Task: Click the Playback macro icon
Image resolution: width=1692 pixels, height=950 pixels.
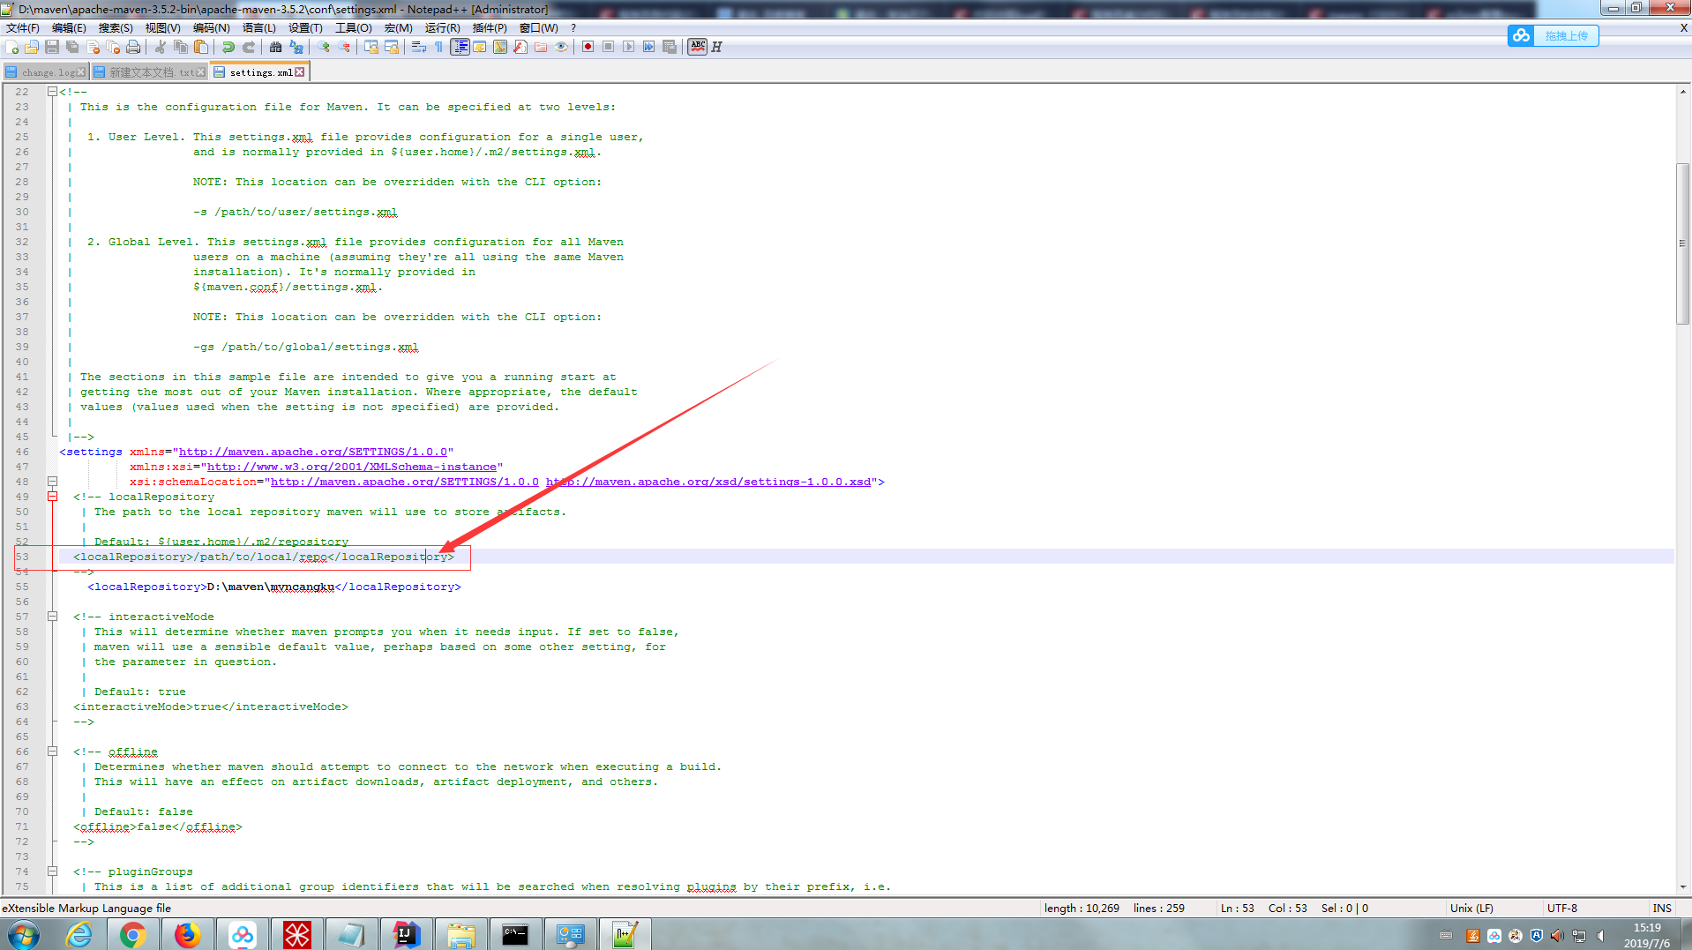Action: [628, 47]
